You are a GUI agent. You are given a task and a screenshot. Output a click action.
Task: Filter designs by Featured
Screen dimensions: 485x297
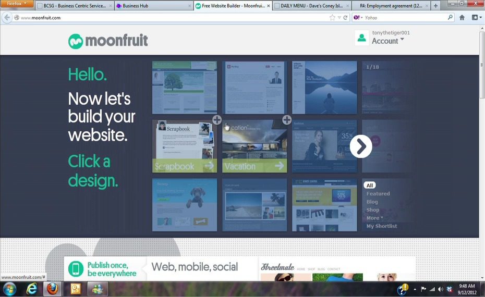point(378,194)
